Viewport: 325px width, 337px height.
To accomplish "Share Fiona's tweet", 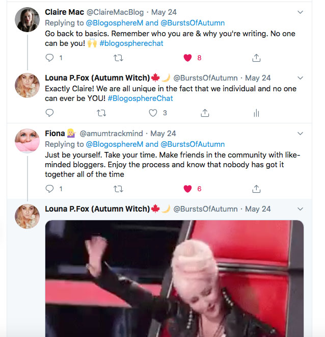I will click(256, 189).
